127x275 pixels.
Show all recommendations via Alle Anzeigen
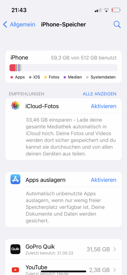tap(100, 94)
